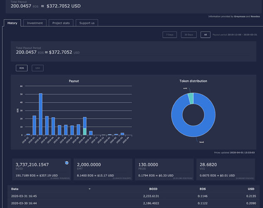The height and width of the screenshot is (208, 263).
Task: Click the boid label on donut chart
Action: point(201,142)
